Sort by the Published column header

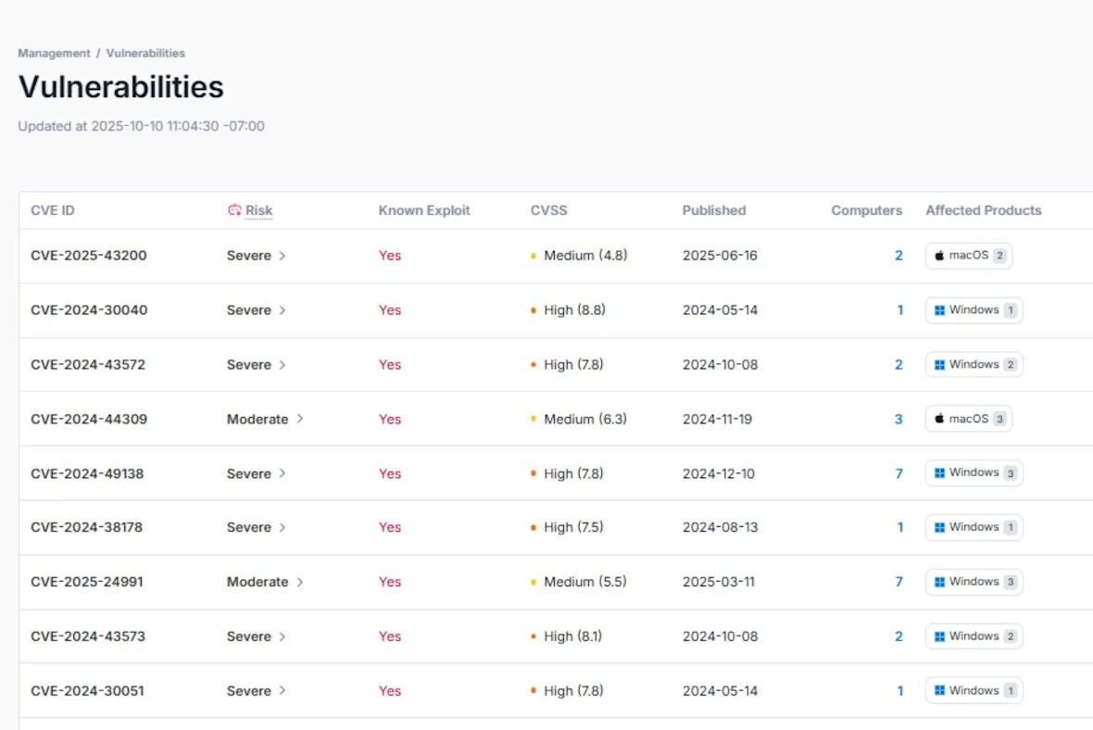pyautogui.click(x=714, y=210)
